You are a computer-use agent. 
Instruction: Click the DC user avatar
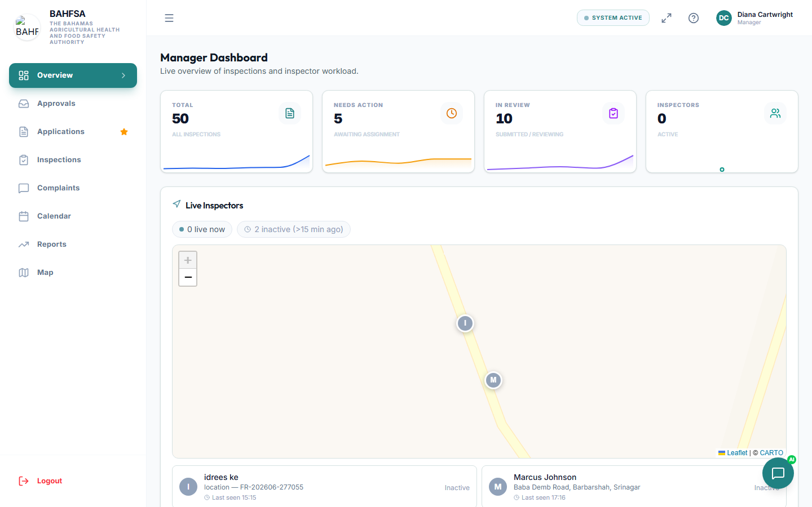(724, 18)
